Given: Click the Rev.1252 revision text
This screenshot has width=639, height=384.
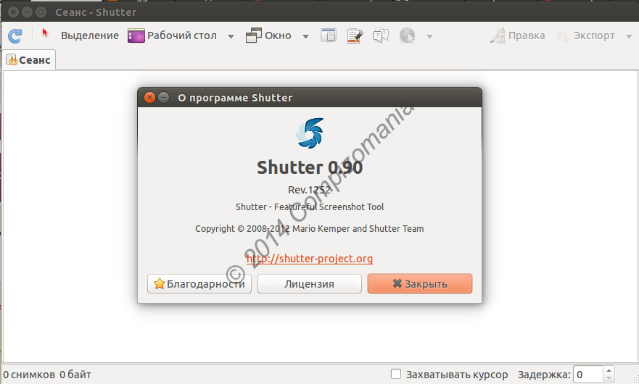Looking at the screenshot, I should (x=309, y=189).
